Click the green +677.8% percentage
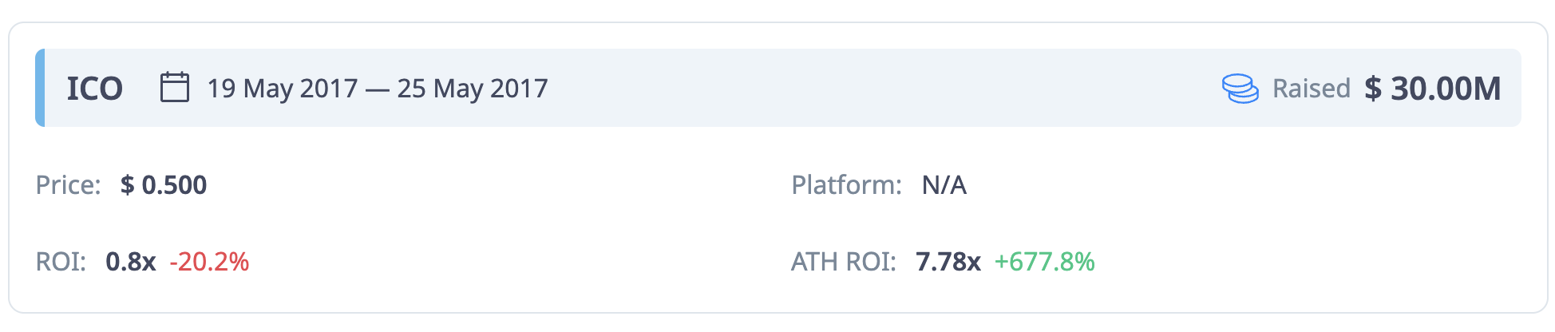This screenshot has width=1555, height=332. [x=1044, y=262]
